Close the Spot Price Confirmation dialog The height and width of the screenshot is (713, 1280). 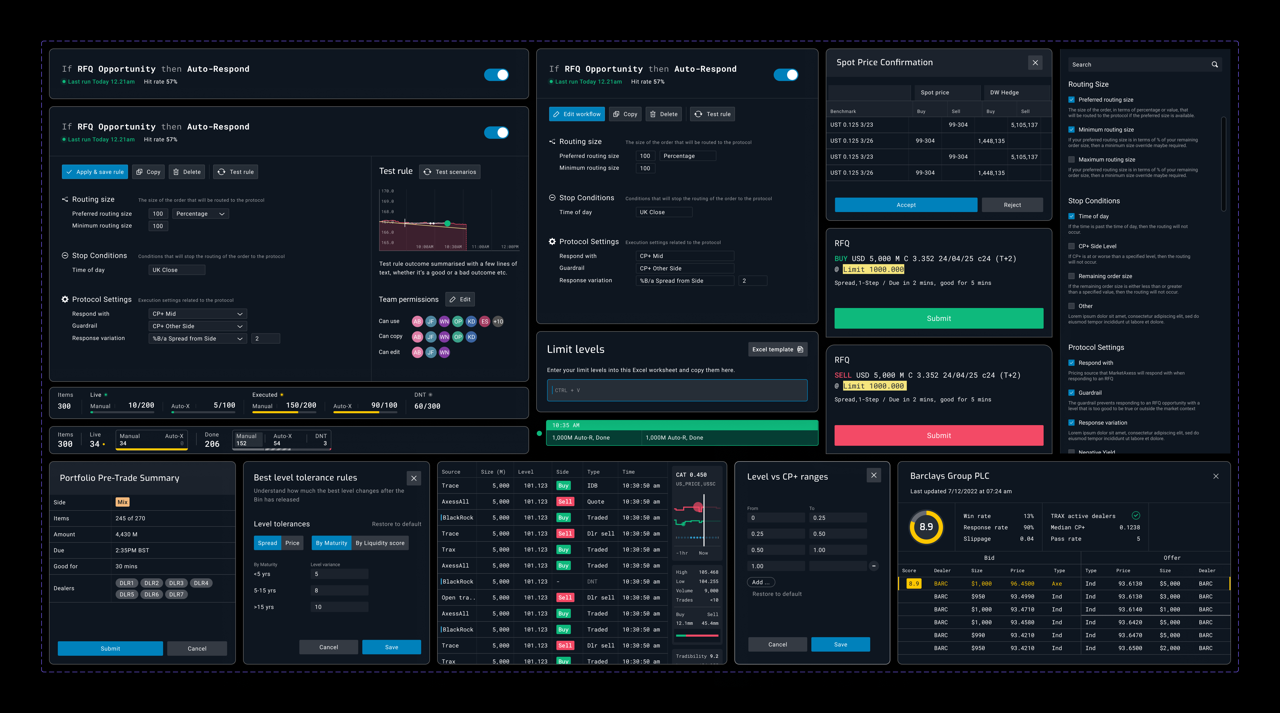coord(1035,63)
